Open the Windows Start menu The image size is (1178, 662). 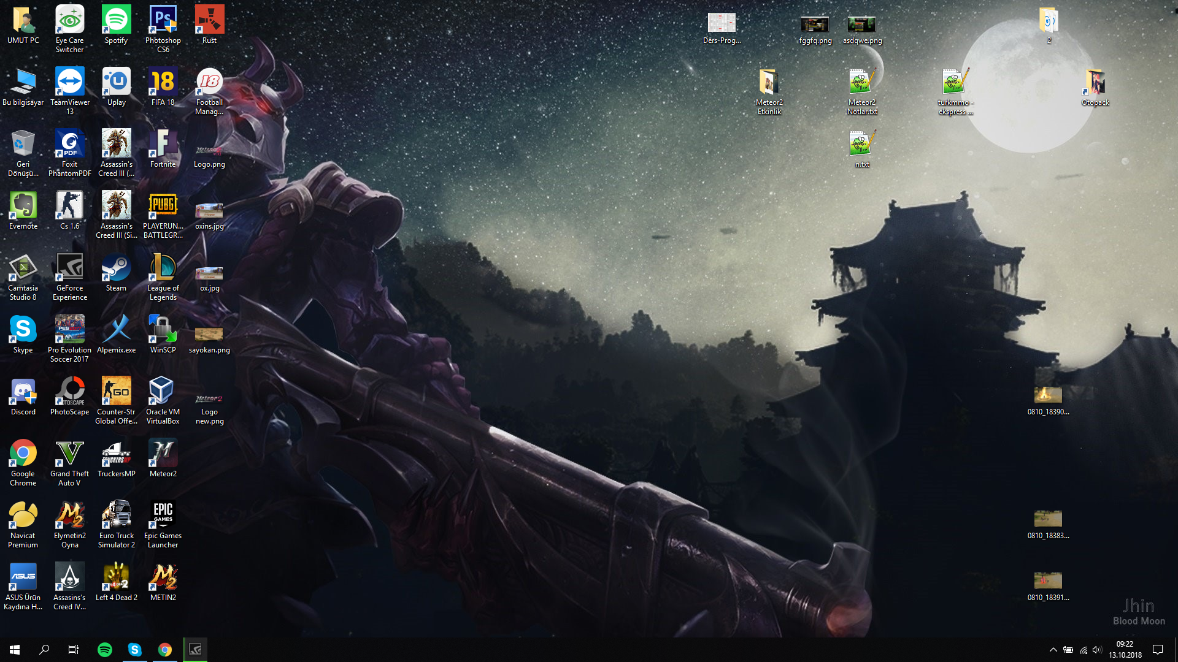(x=15, y=650)
